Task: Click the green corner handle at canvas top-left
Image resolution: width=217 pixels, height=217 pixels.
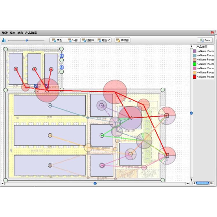Action: point(5,49)
